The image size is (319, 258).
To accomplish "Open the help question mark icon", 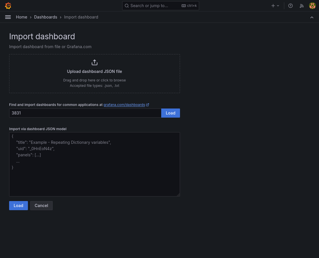I will pyautogui.click(x=290, y=6).
